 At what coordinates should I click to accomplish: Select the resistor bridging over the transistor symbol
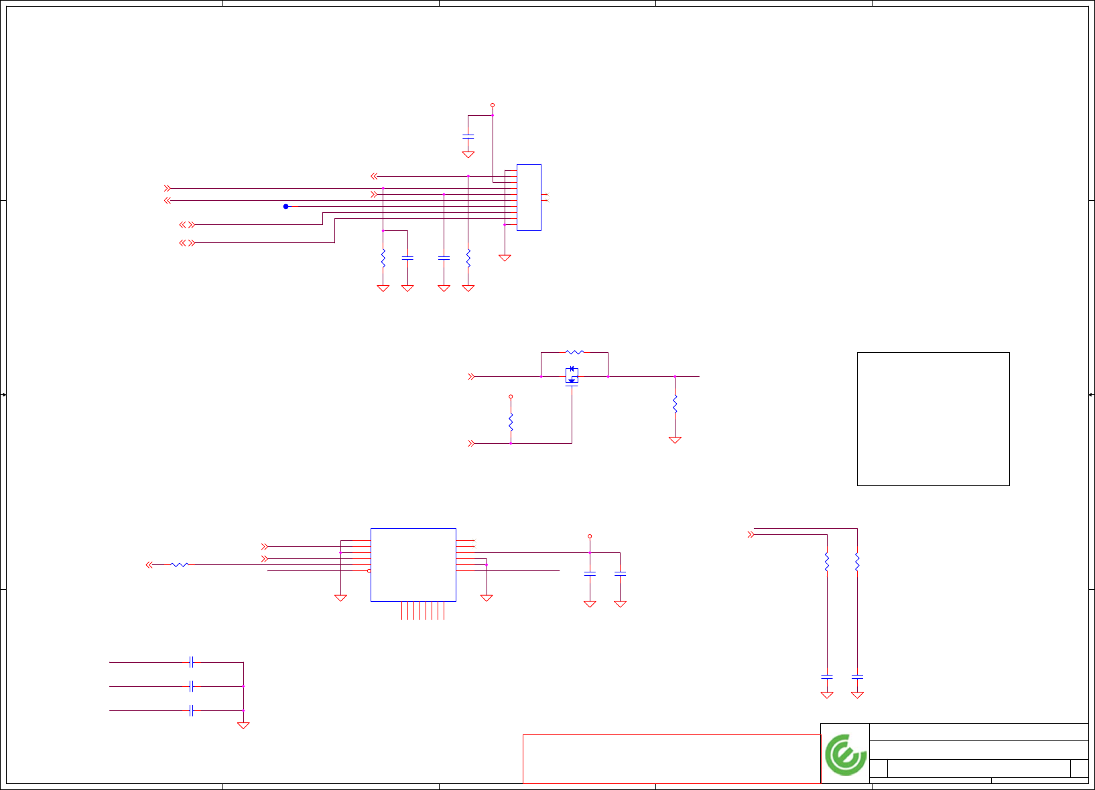point(575,351)
